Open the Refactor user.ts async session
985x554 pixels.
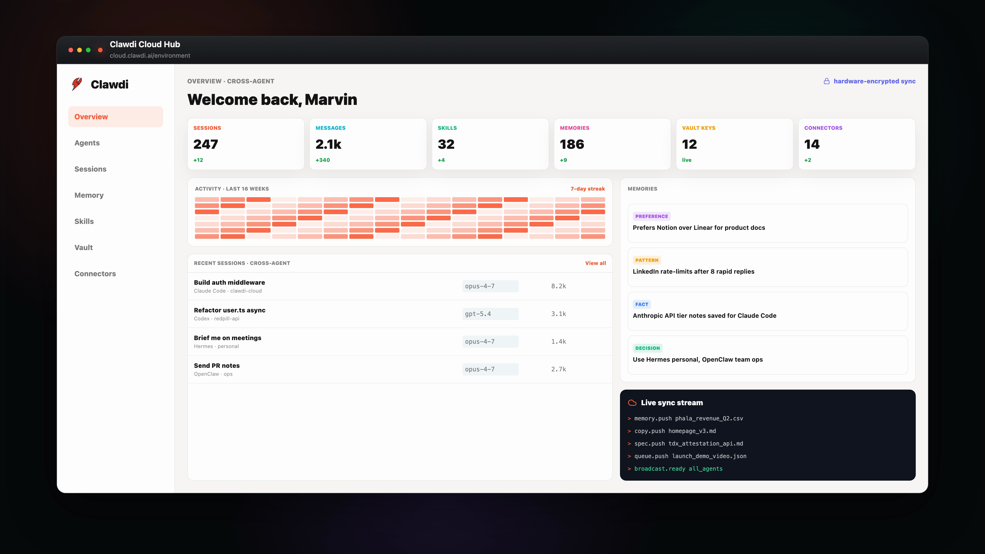tap(400, 314)
